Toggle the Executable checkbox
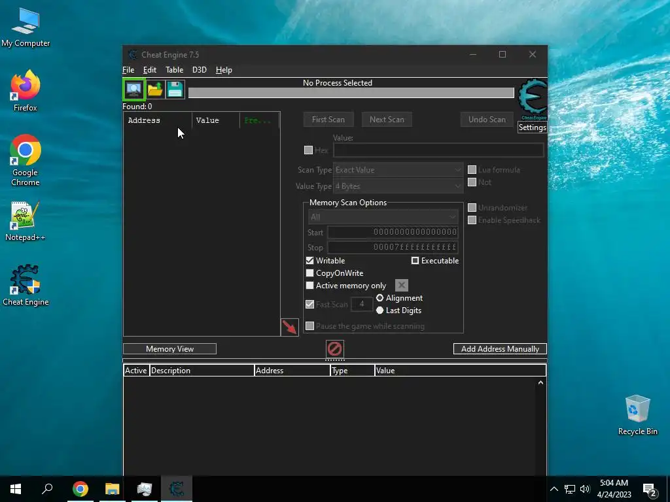The width and height of the screenshot is (670, 502). 415,260
